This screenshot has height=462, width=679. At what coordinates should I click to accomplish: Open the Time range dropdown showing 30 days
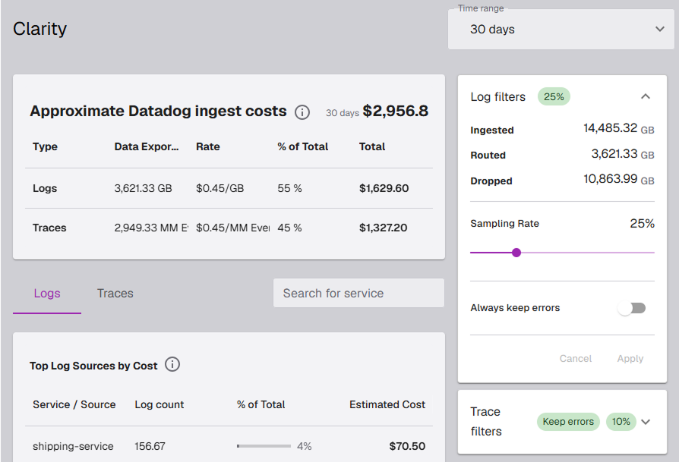coord(561,29)
